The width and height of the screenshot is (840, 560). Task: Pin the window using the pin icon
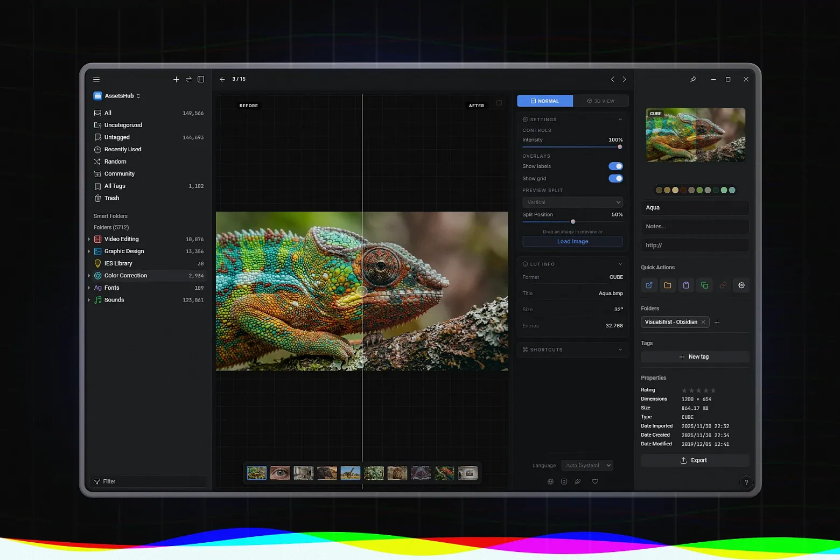694,79
